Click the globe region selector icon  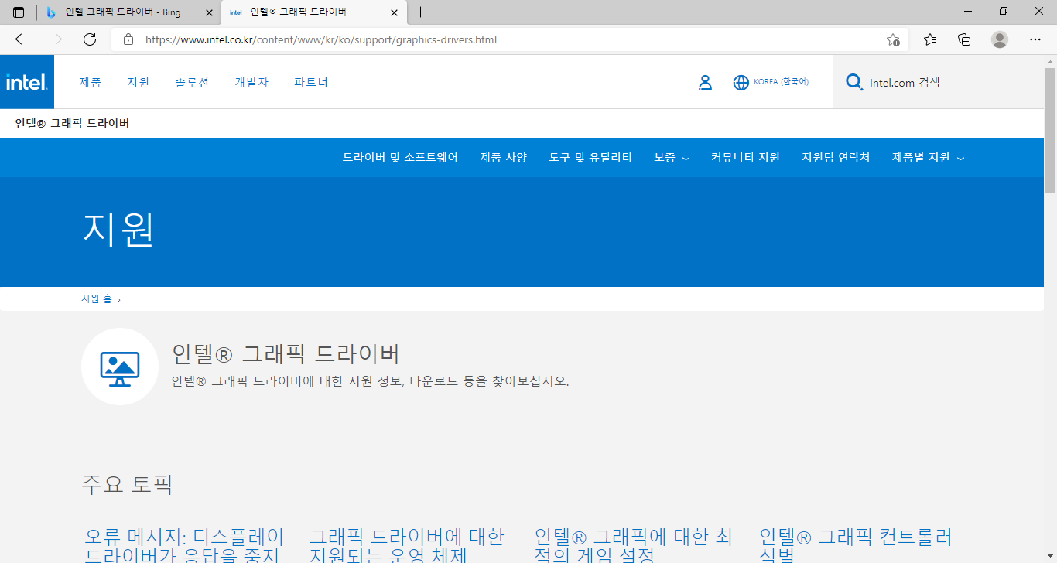[741, 82]
